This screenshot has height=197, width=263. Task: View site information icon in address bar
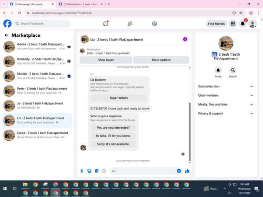[x=28, y=13]
